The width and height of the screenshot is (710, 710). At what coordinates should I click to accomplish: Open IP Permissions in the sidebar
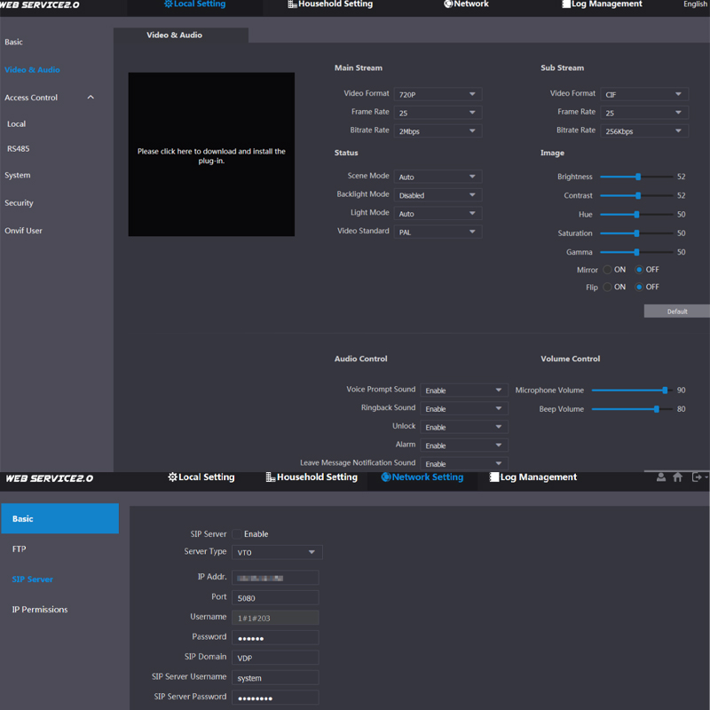click(40, 610)
